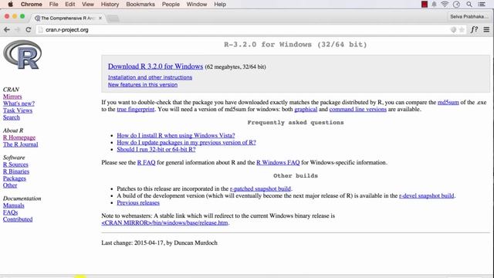Open Installation and other instructions link
Image resolution: width=494 pixels, height=278 pixels.
coord(150,77)
